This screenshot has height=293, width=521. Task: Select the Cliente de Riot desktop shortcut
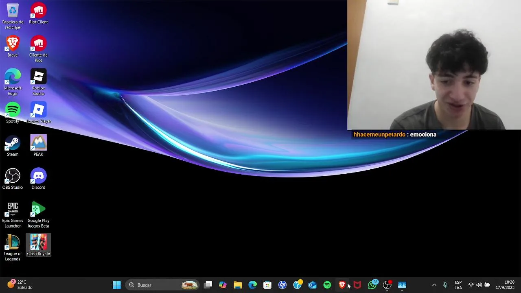coord(38,49)
